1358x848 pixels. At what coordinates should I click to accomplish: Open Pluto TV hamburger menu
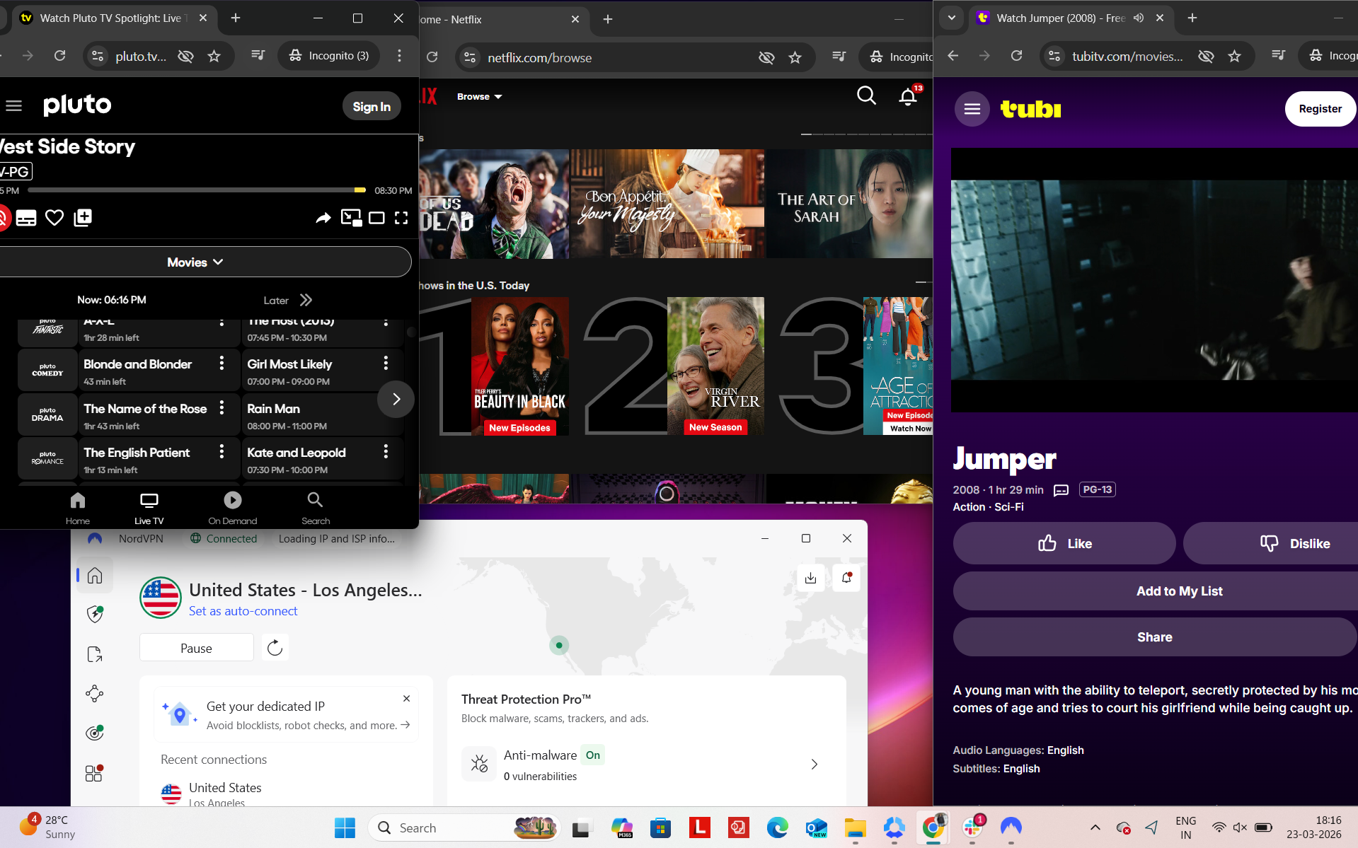[13, 106]
